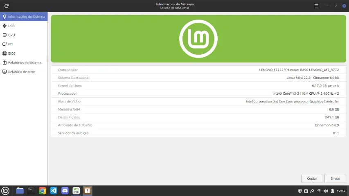Open the Wi-Fi network tray icon

[x=319, y=191]
